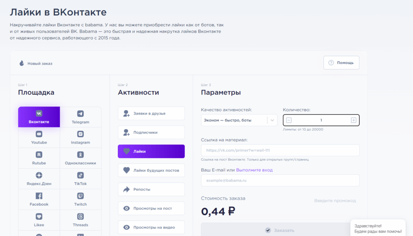Click the Заказать order button

(x=280, y=230)
